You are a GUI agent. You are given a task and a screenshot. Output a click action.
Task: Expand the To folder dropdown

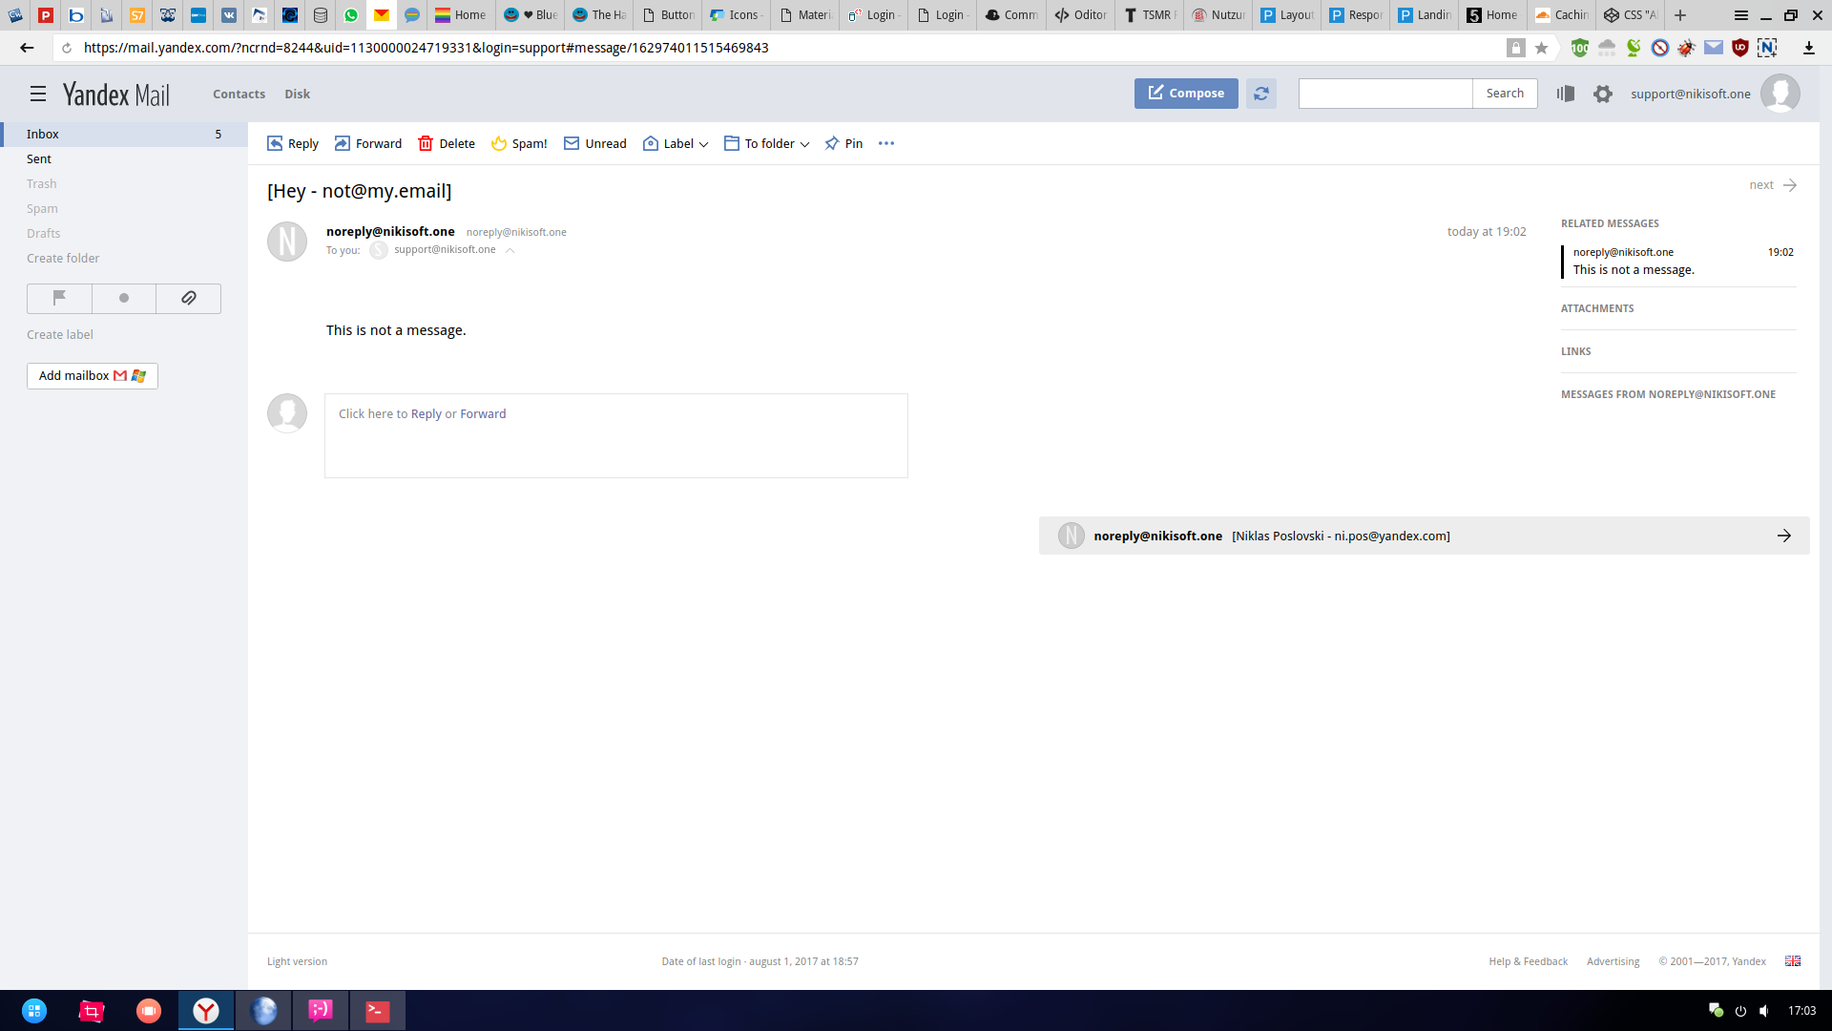(767, 143)
